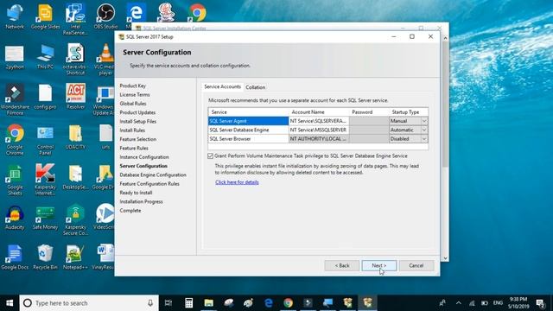Image resolution: width=553 pixels, height=311 pixels.
Task: Open the Google Sheets desktop shortcut
Action: pyautogui.click(x=15, y=180)
